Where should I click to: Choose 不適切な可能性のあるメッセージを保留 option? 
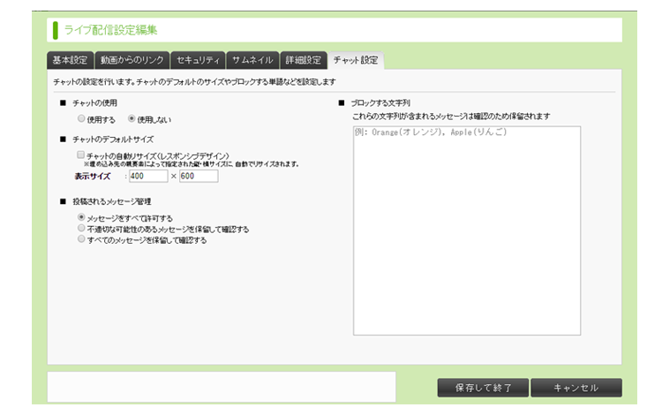[x=81, y=228]
